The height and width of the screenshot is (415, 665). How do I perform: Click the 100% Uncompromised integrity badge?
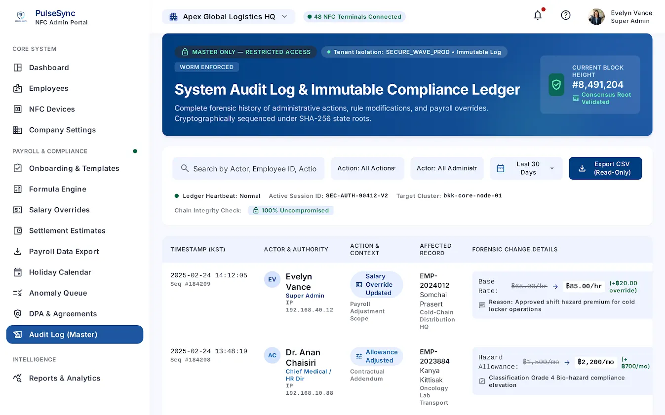click(291, 210)
